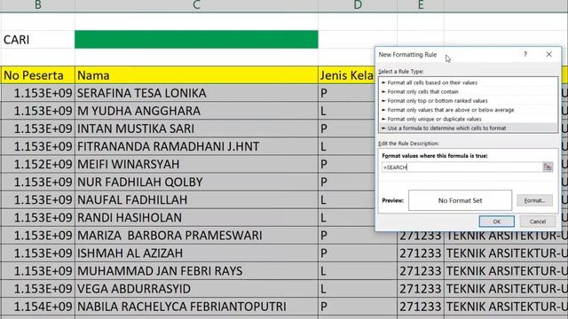Select cell 'MEIFI WINARSYAH'
The height and width of the screenshot is (319, 568).
pyautogui.click(x=196, y=164)
